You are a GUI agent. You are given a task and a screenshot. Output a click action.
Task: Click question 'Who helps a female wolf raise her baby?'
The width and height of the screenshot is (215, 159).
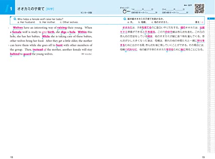(40, 19)
